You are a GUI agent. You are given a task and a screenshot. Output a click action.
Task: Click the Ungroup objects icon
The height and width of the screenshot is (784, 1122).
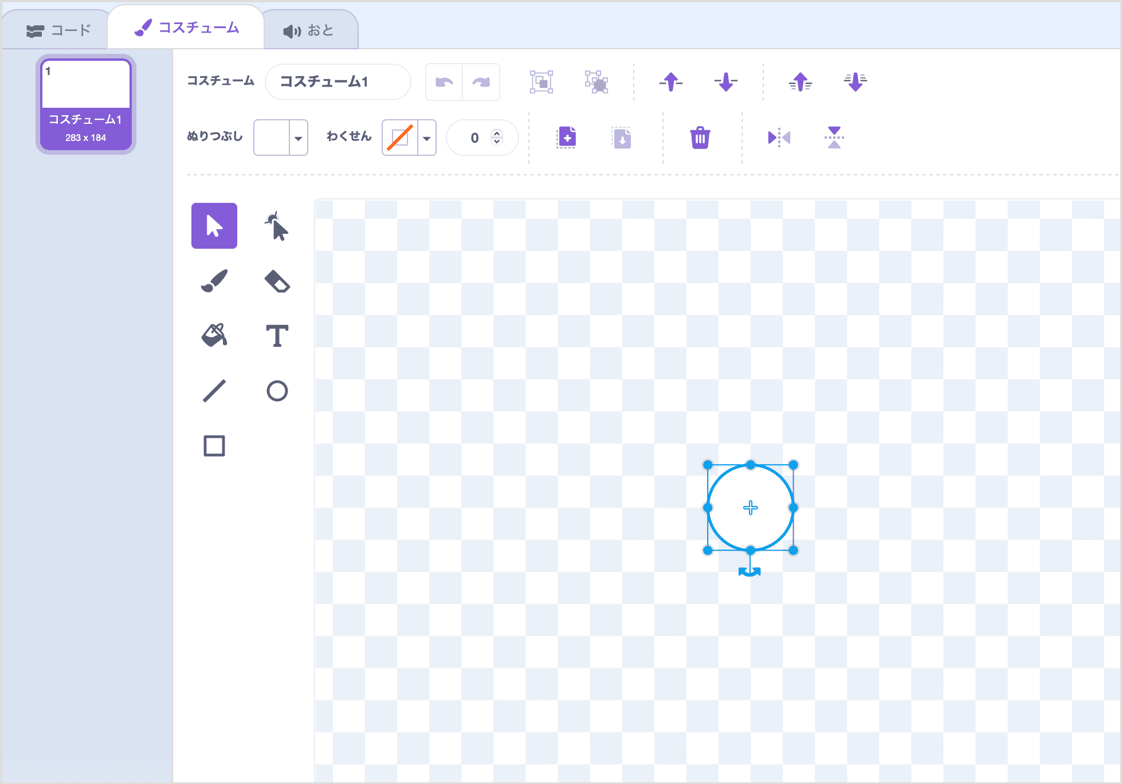(x=597, y=82)
